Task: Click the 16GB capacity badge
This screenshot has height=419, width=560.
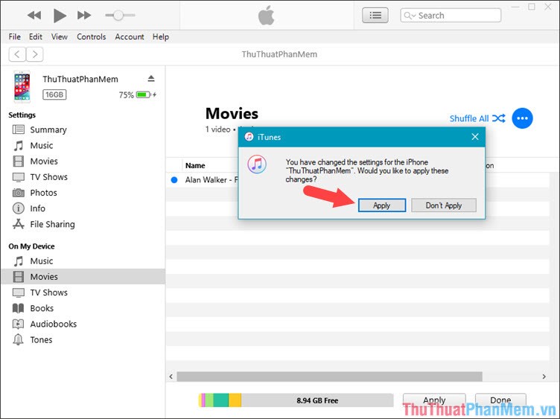Action: click(x=54, y=95)
